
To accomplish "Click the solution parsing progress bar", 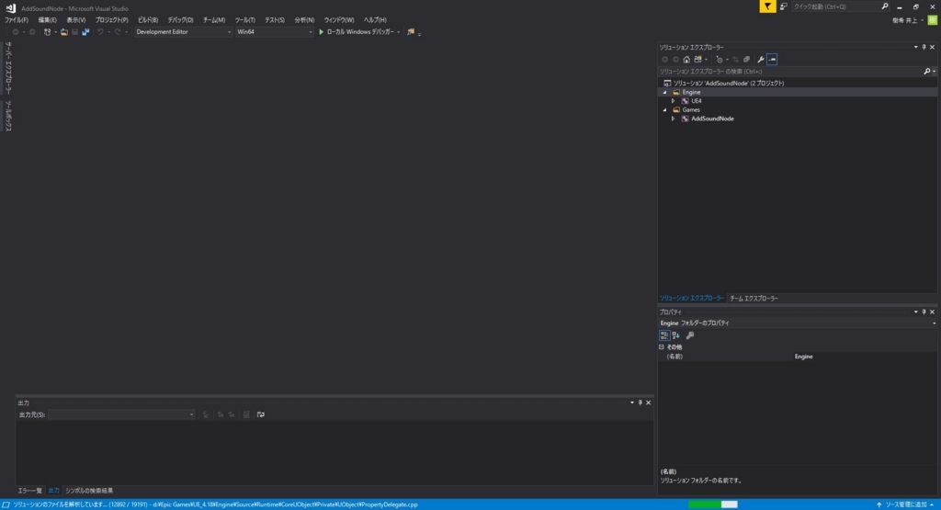I will [713, 504].
